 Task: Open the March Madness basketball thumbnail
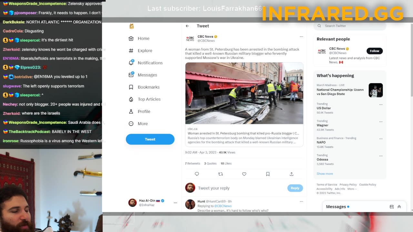coord(376,90)
